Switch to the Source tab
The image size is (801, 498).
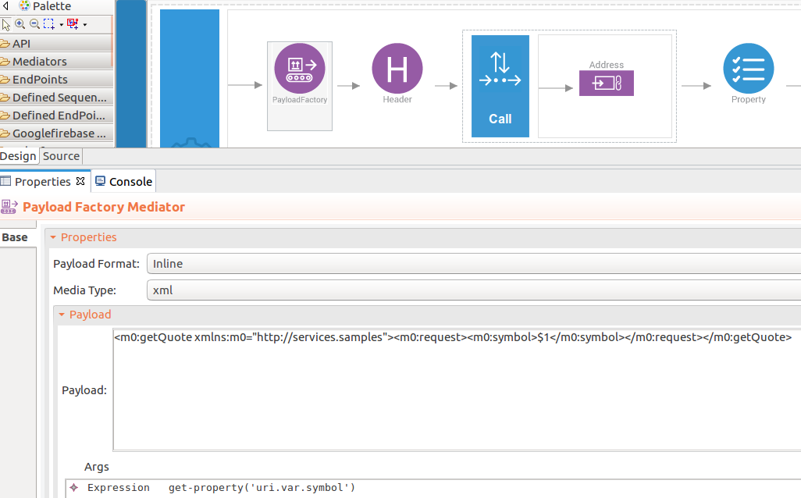coord(61,156)
